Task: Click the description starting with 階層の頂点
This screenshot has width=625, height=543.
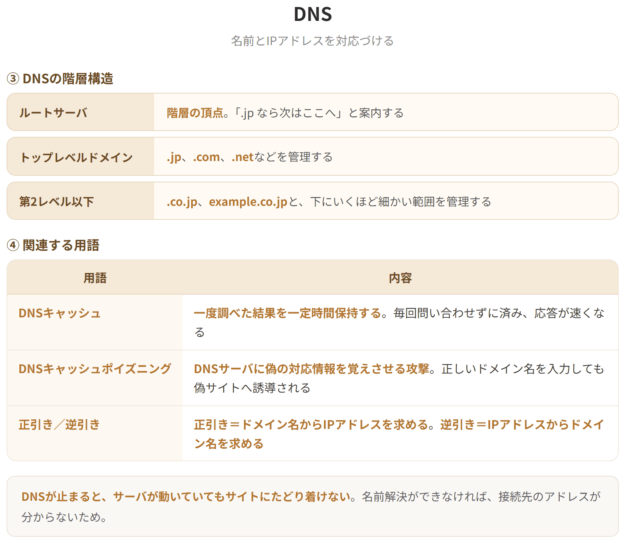Action: 285,113
